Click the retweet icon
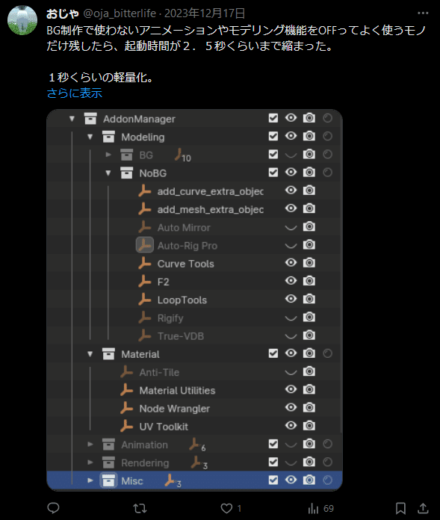This screenshot has width=440, height=520. click(x=140, y=508)
